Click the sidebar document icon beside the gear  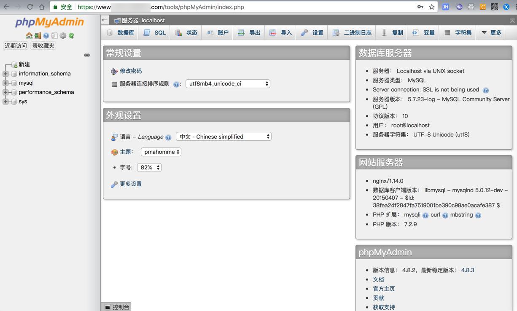pyautogui.click(x=54, y=36)
